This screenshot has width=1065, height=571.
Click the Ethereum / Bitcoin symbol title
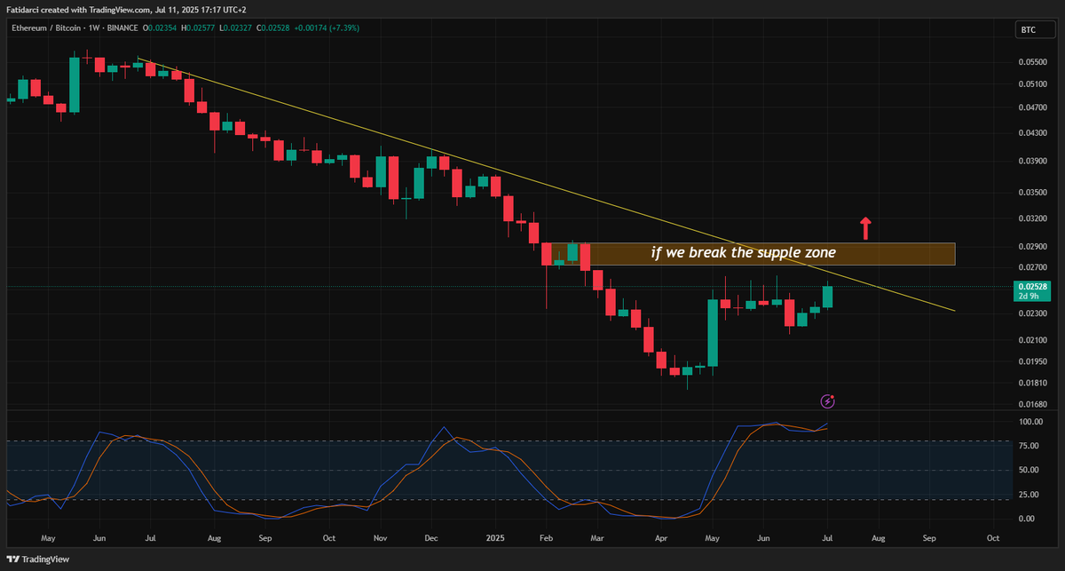[46, 28]
